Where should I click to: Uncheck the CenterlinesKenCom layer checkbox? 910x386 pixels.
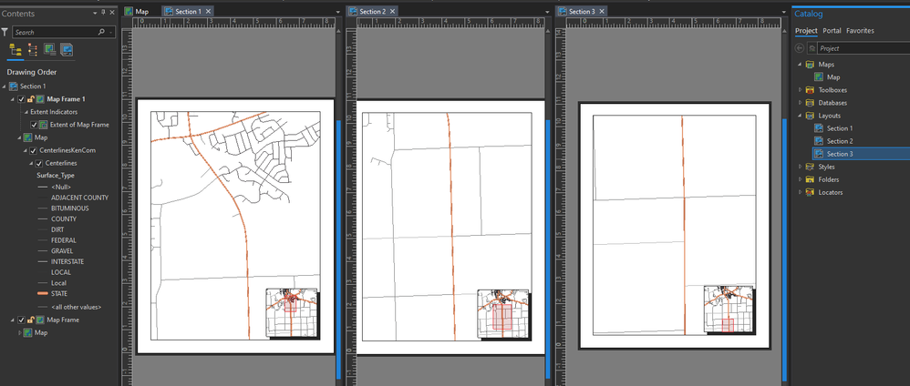tap(34, 151)
